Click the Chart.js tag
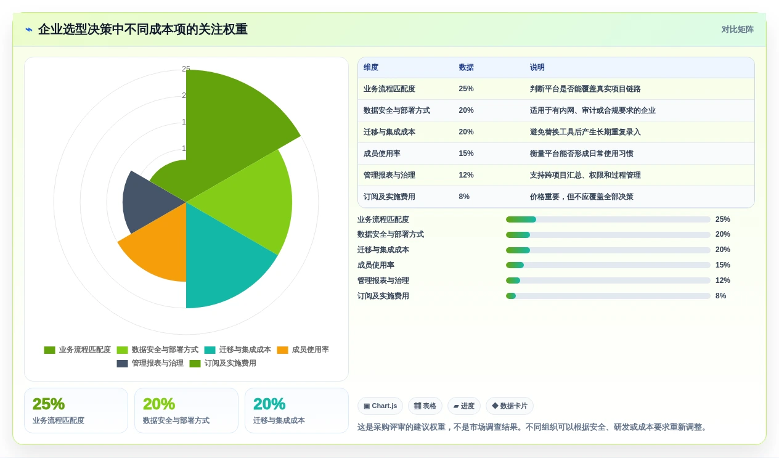779x458 pixels. tap(380, 406)
